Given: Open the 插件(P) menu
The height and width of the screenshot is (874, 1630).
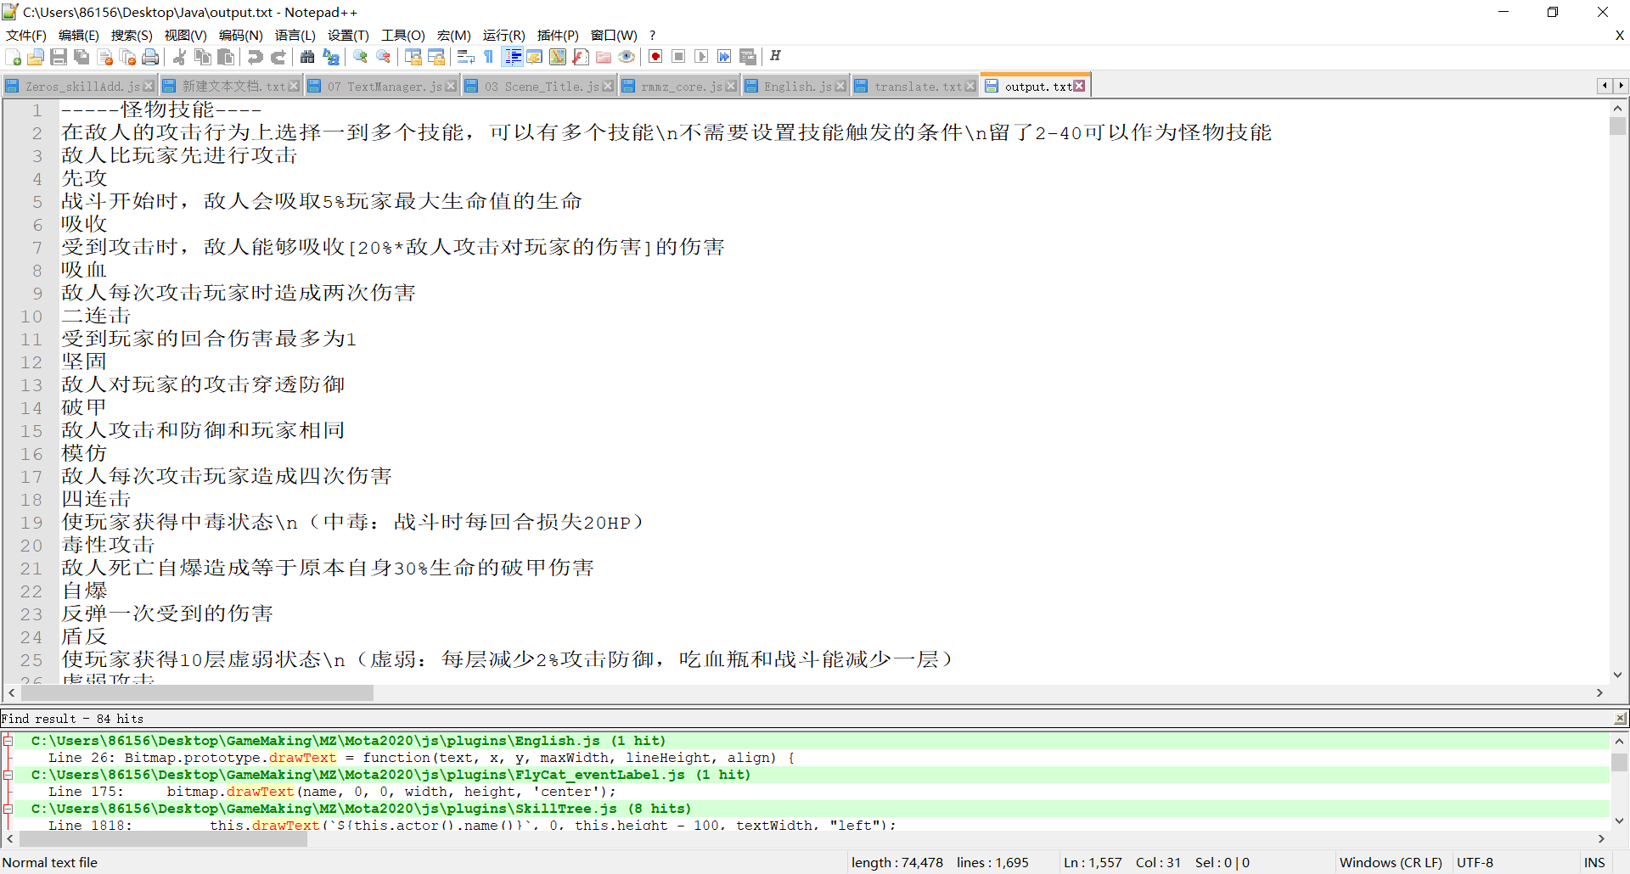Looking at the screenshot, I should 558,35.
